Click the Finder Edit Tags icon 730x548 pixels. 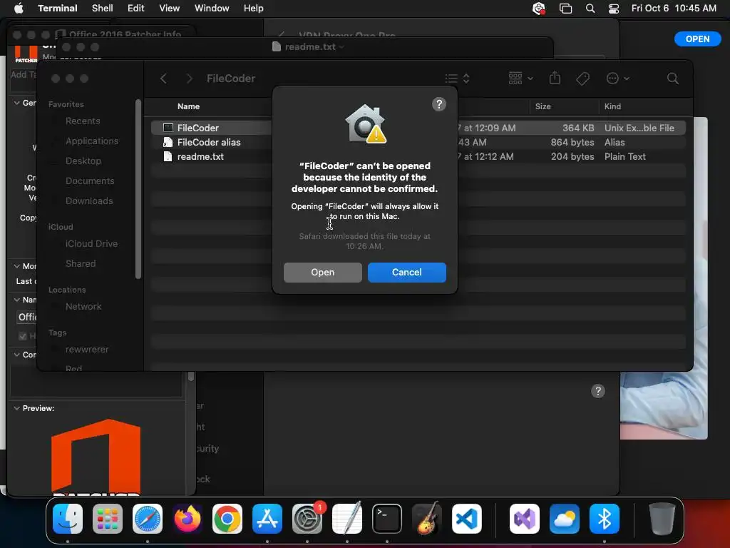(582, 78)
